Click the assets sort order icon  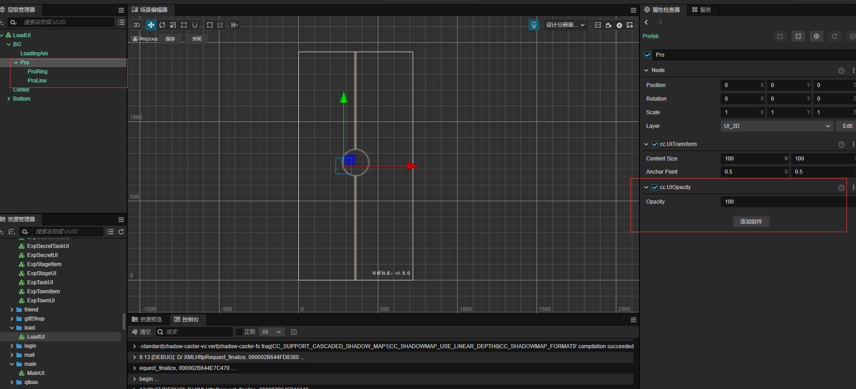12,232
